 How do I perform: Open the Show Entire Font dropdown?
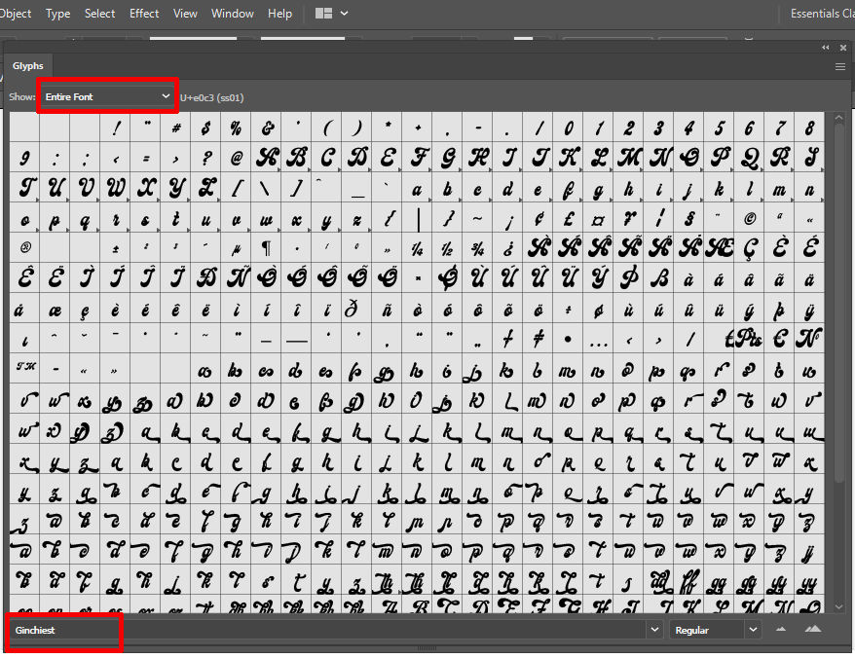pyautogui.click(x=107, y=96)
